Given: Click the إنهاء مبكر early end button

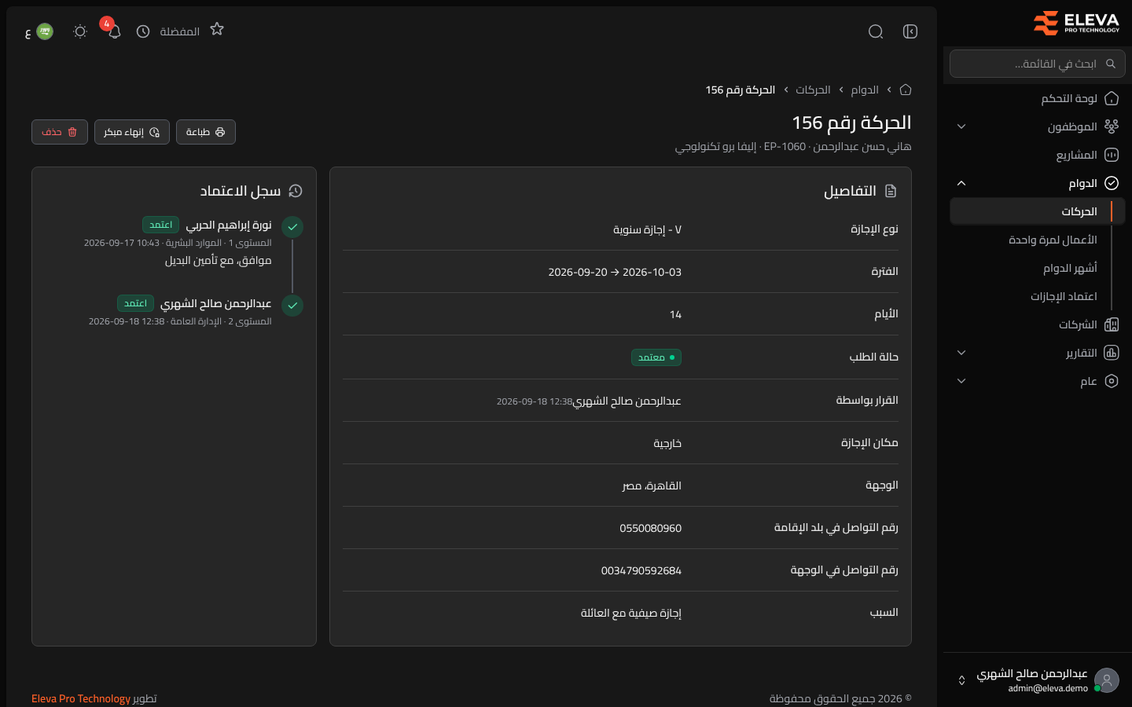Looking at the screenshot, I should [x=132, y=132].
